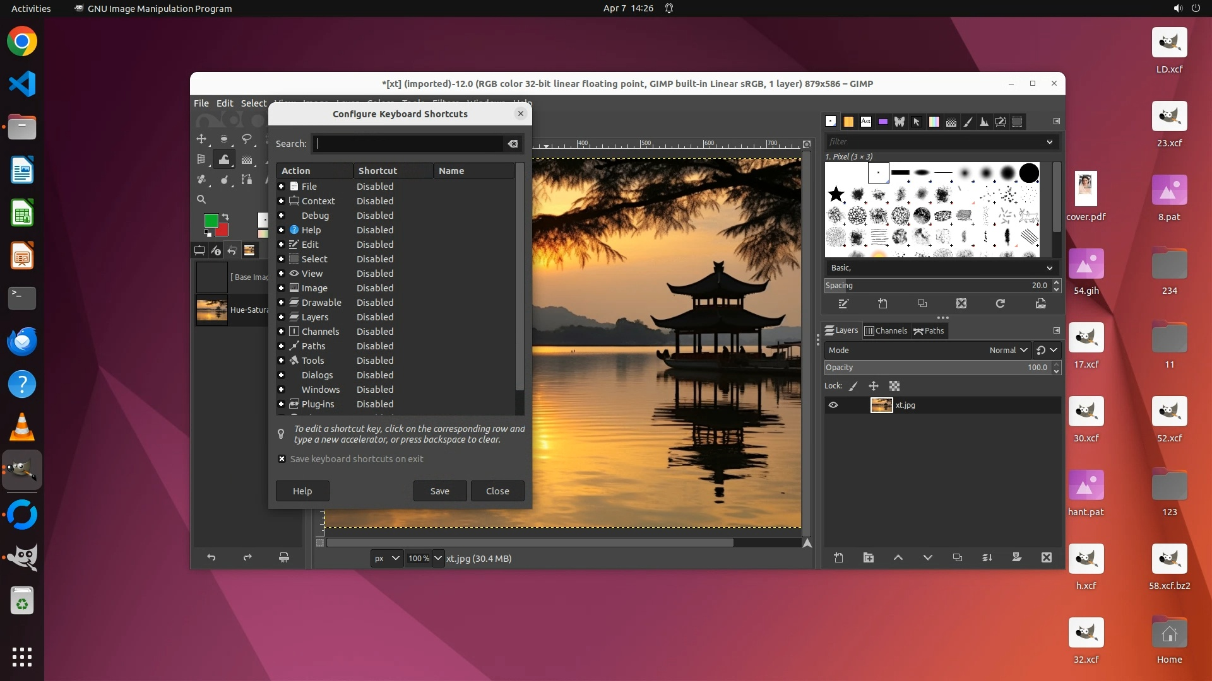Click the green foreground color swatch

pos(211,220)
